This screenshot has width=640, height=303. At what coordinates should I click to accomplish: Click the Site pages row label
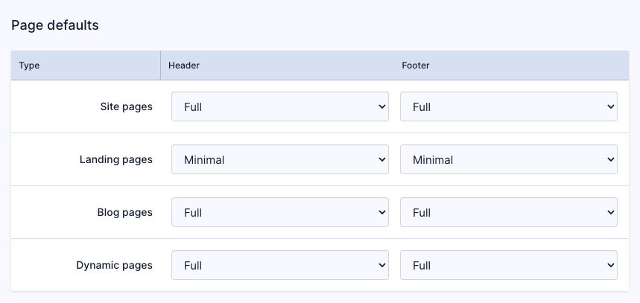[x=126, y=106]
